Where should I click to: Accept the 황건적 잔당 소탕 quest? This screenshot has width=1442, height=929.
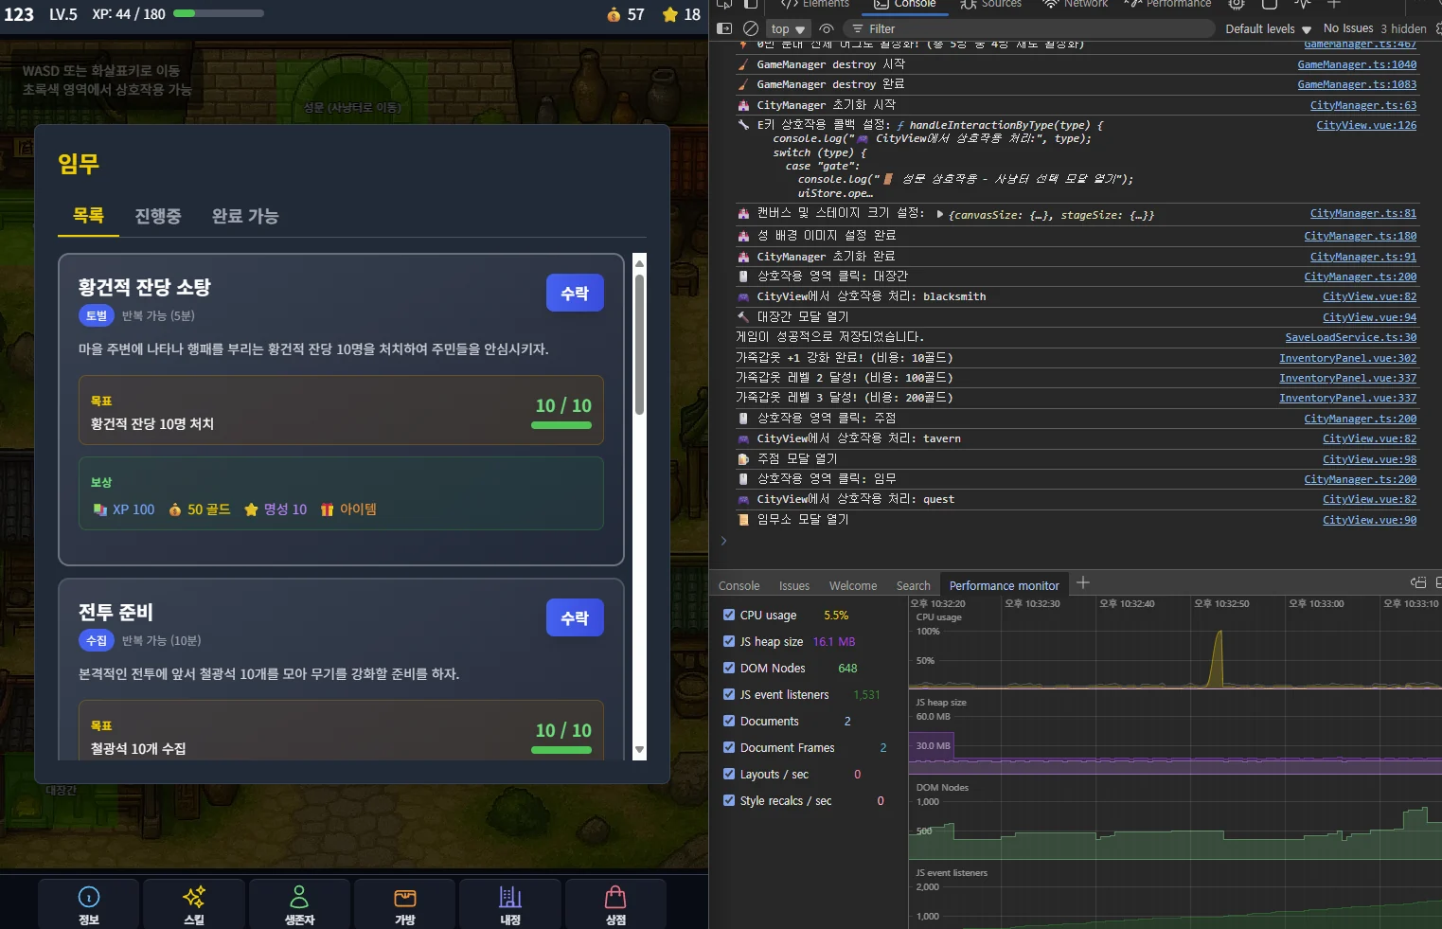click(x=575, y=294)
